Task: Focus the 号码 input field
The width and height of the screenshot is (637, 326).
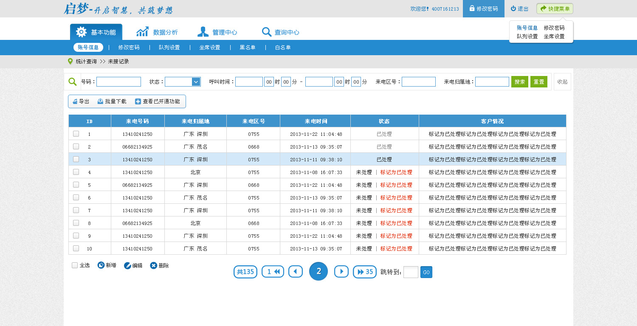Action: pyautogui.click(x=118, y=81)
